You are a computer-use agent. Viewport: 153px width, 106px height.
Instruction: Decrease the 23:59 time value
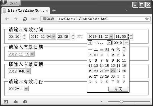(73, 38)
